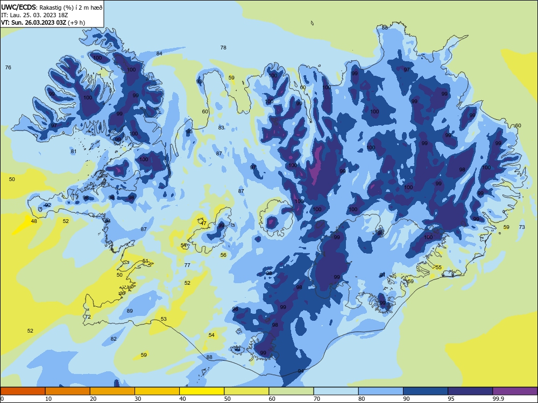
Task: Click the humidity value '48' on the map
Action: point(34,221)
